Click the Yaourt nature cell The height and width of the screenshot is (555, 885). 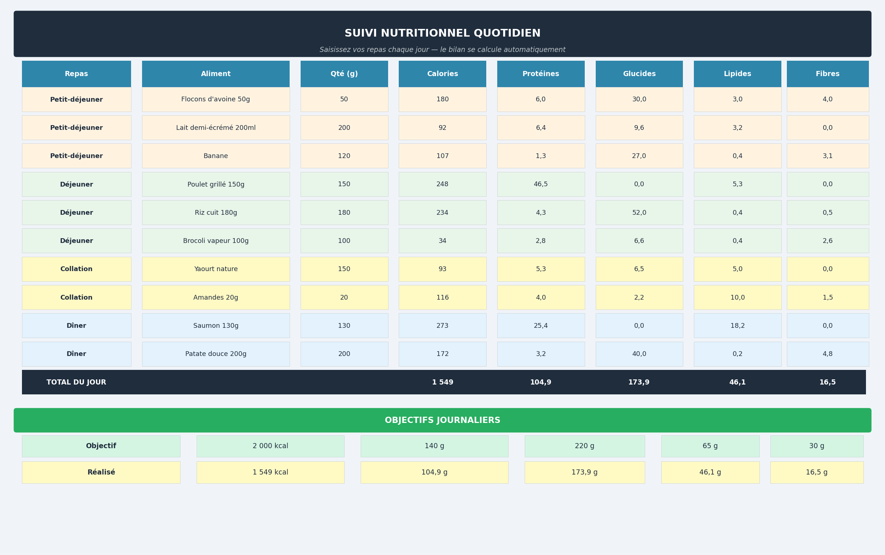point(216,269)
